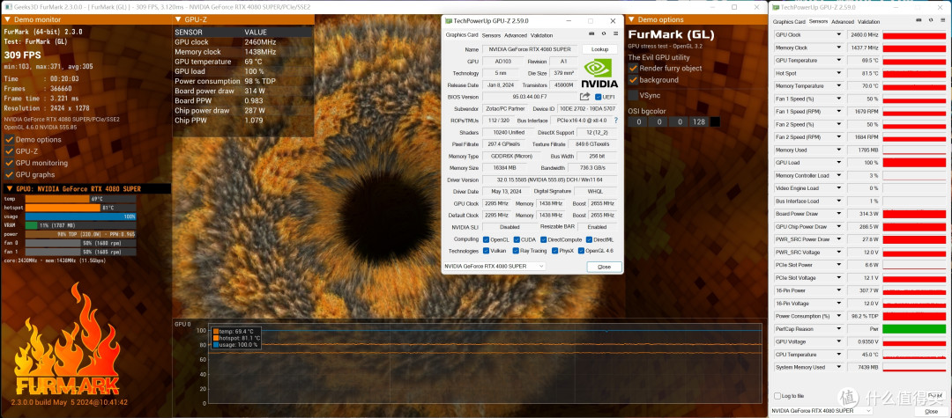Click GPU-Z app icon in Sensors window title bar

click(776, 7)
